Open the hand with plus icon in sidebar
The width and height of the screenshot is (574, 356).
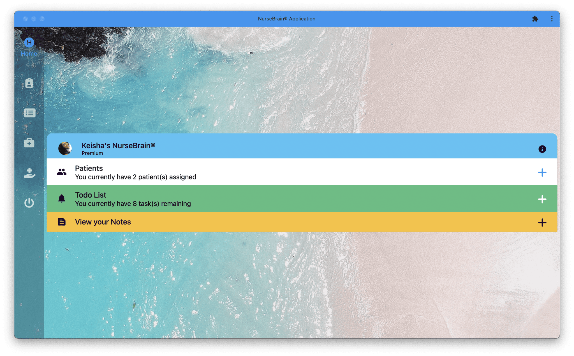pos(29,173)
